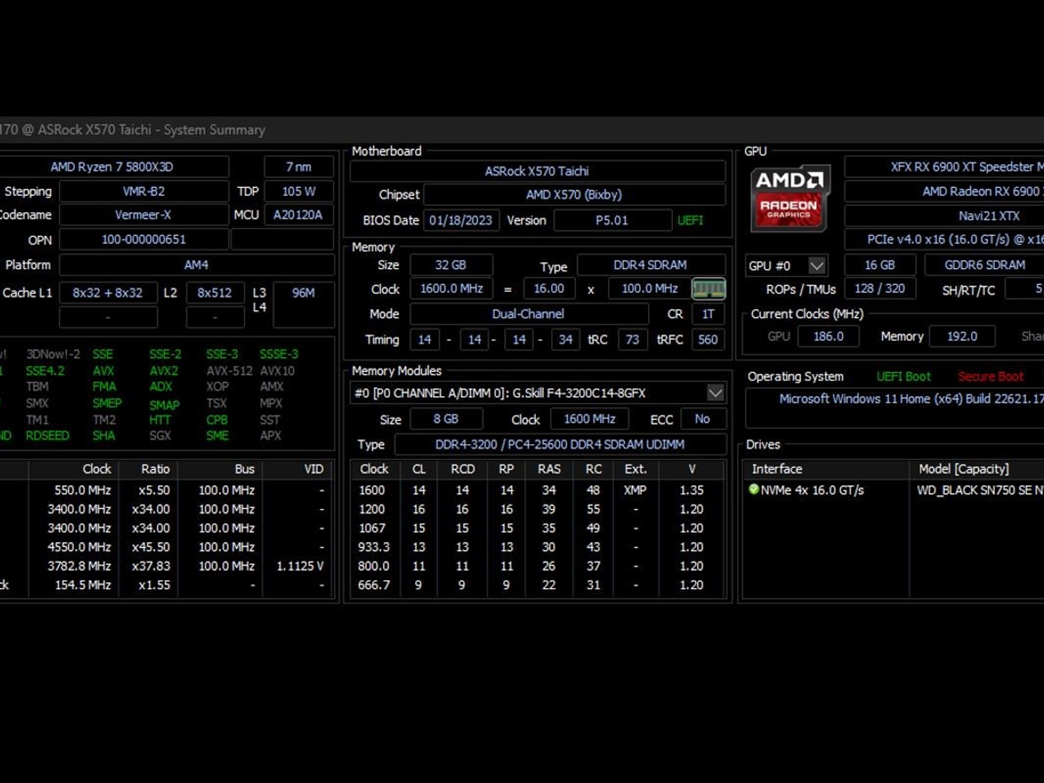Click BIOS version P5.01 field

(x=612, y=220)
